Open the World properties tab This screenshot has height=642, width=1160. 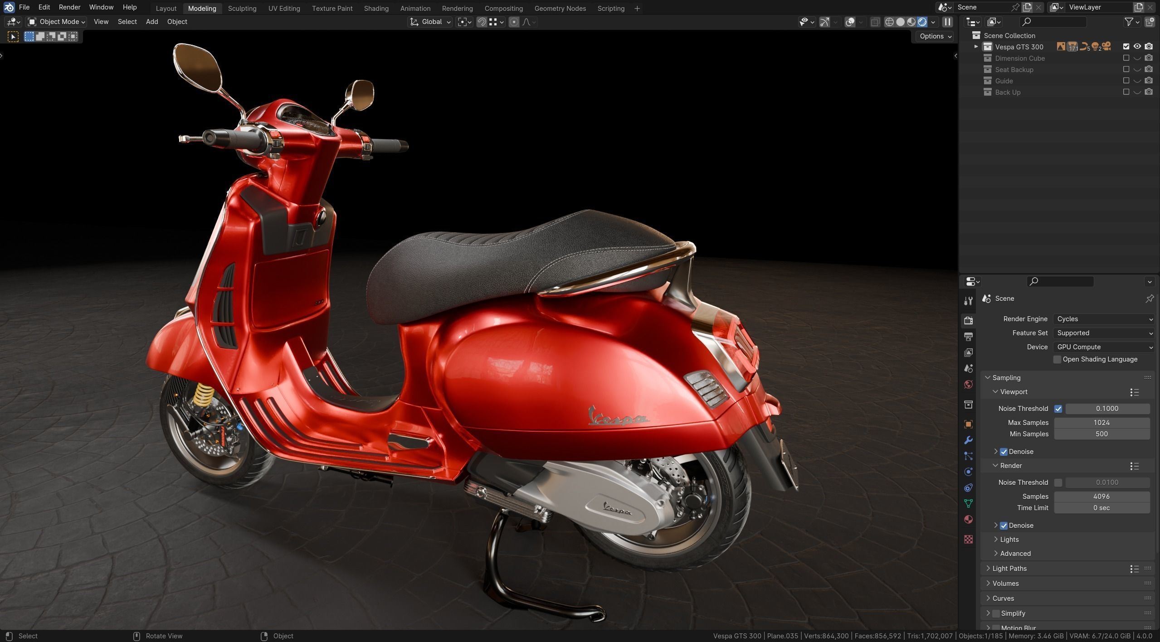(x=968, y=384)
